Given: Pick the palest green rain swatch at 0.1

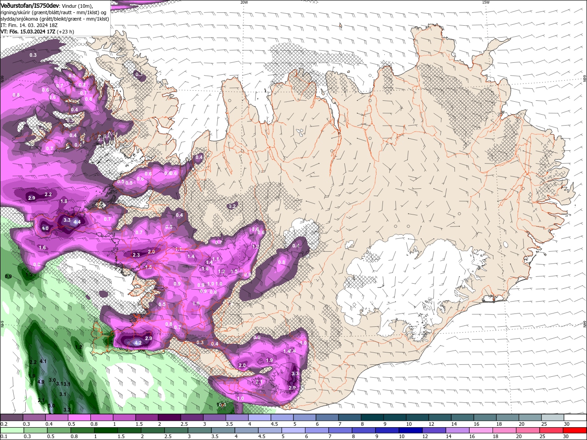Looking at the screenshot, I should 11,430.
